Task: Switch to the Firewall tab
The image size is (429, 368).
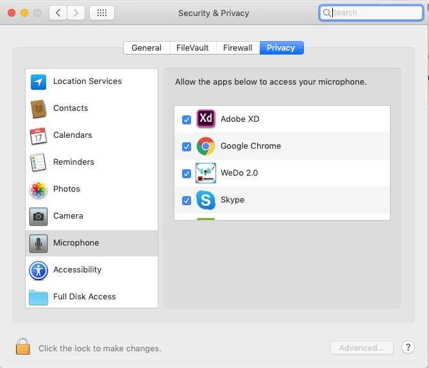Action: (237, 48)
